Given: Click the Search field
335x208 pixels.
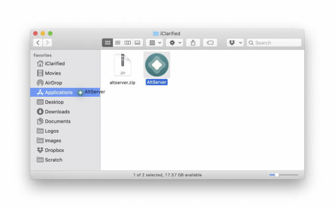Looking at the screenshot, I should (x=274, y=43).
